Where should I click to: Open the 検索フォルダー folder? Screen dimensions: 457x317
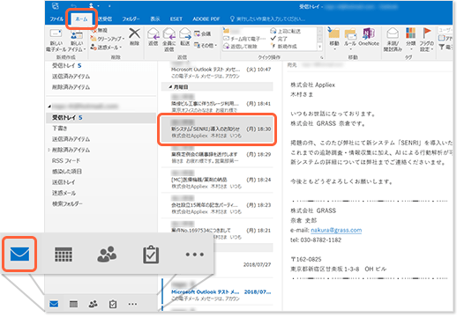67,203
